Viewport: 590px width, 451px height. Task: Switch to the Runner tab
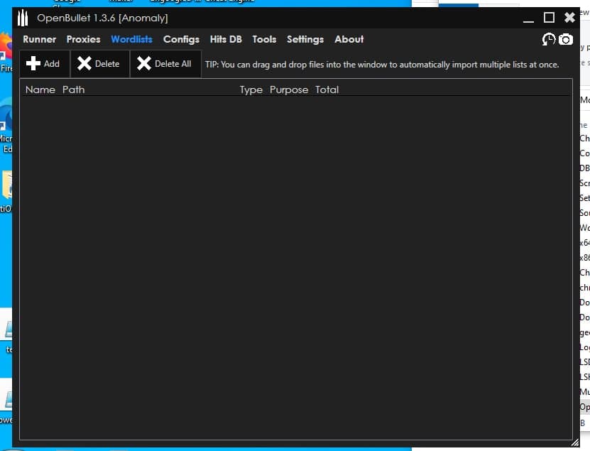(x=39, y=40)
